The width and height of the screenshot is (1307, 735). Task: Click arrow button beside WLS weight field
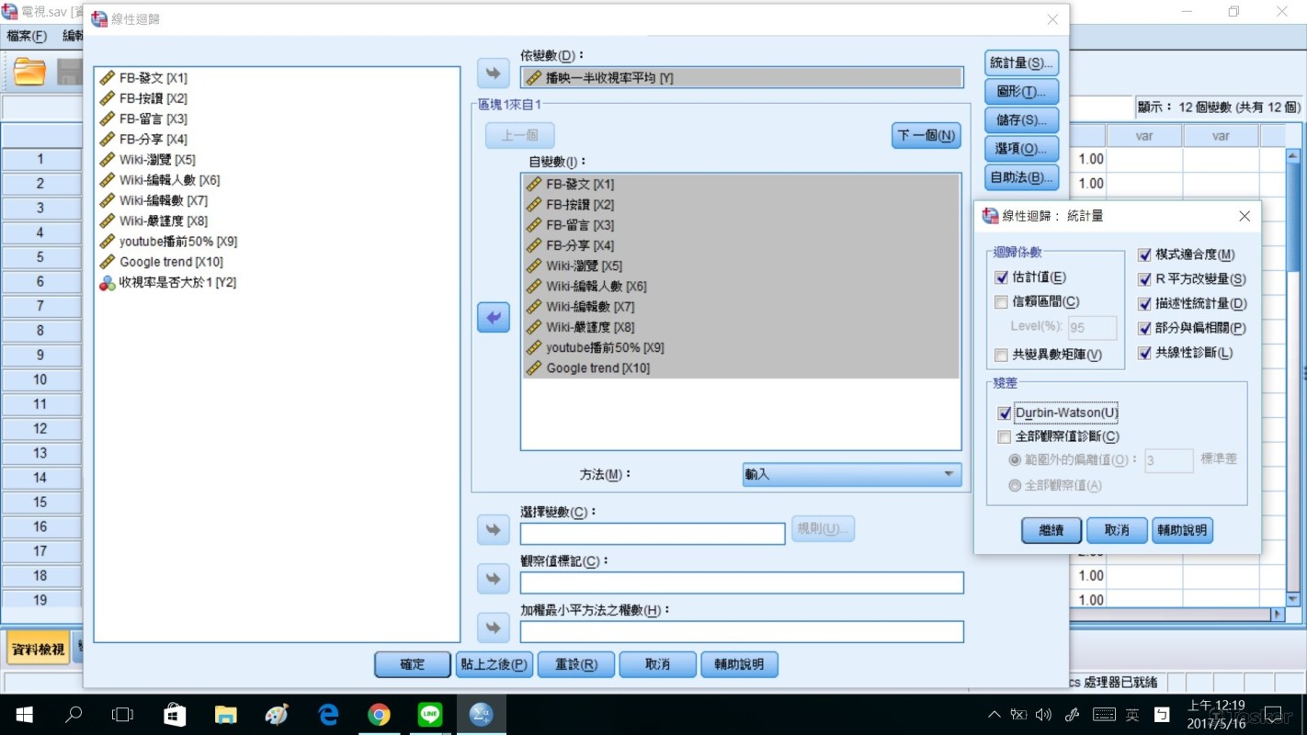[494, 628]
